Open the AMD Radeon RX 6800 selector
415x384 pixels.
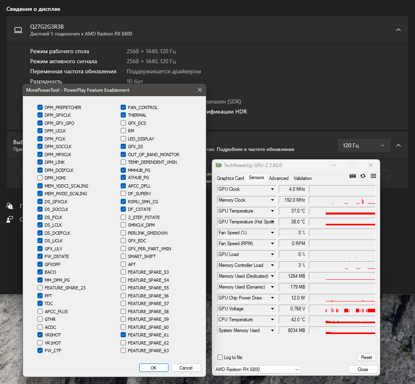pos(257,370)
